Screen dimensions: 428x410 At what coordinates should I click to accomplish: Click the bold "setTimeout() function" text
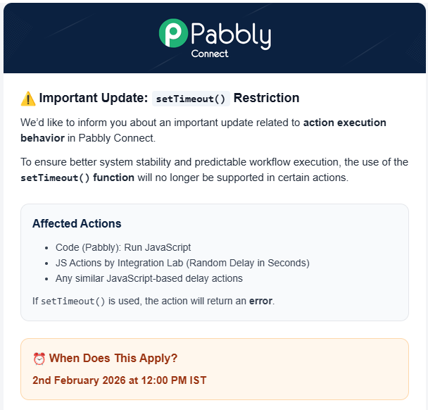click(77, 178)
